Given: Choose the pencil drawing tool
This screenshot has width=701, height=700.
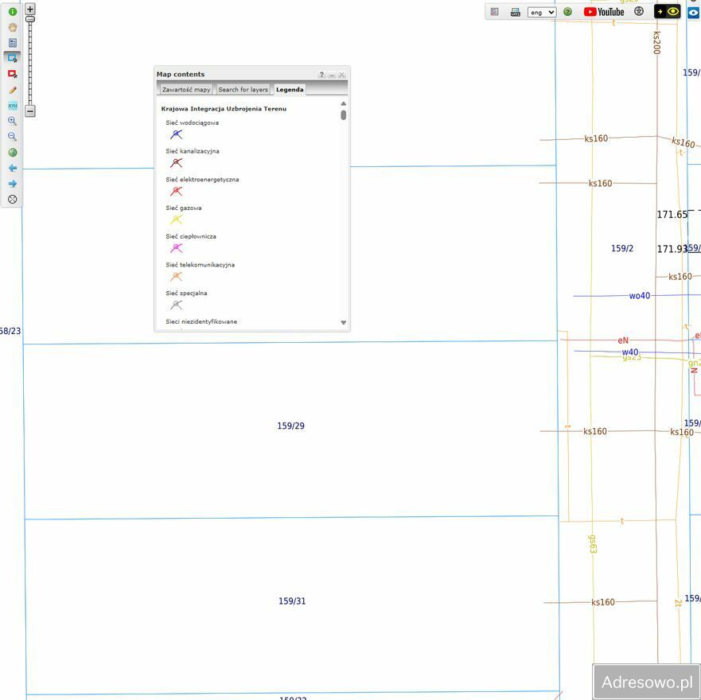Looking at the screenshot, I should 13,90.
